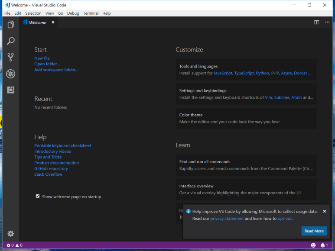This screenshot has height=251, width=335.
Task: Install TypeScript support link
Action: click(x=244, y=73)
